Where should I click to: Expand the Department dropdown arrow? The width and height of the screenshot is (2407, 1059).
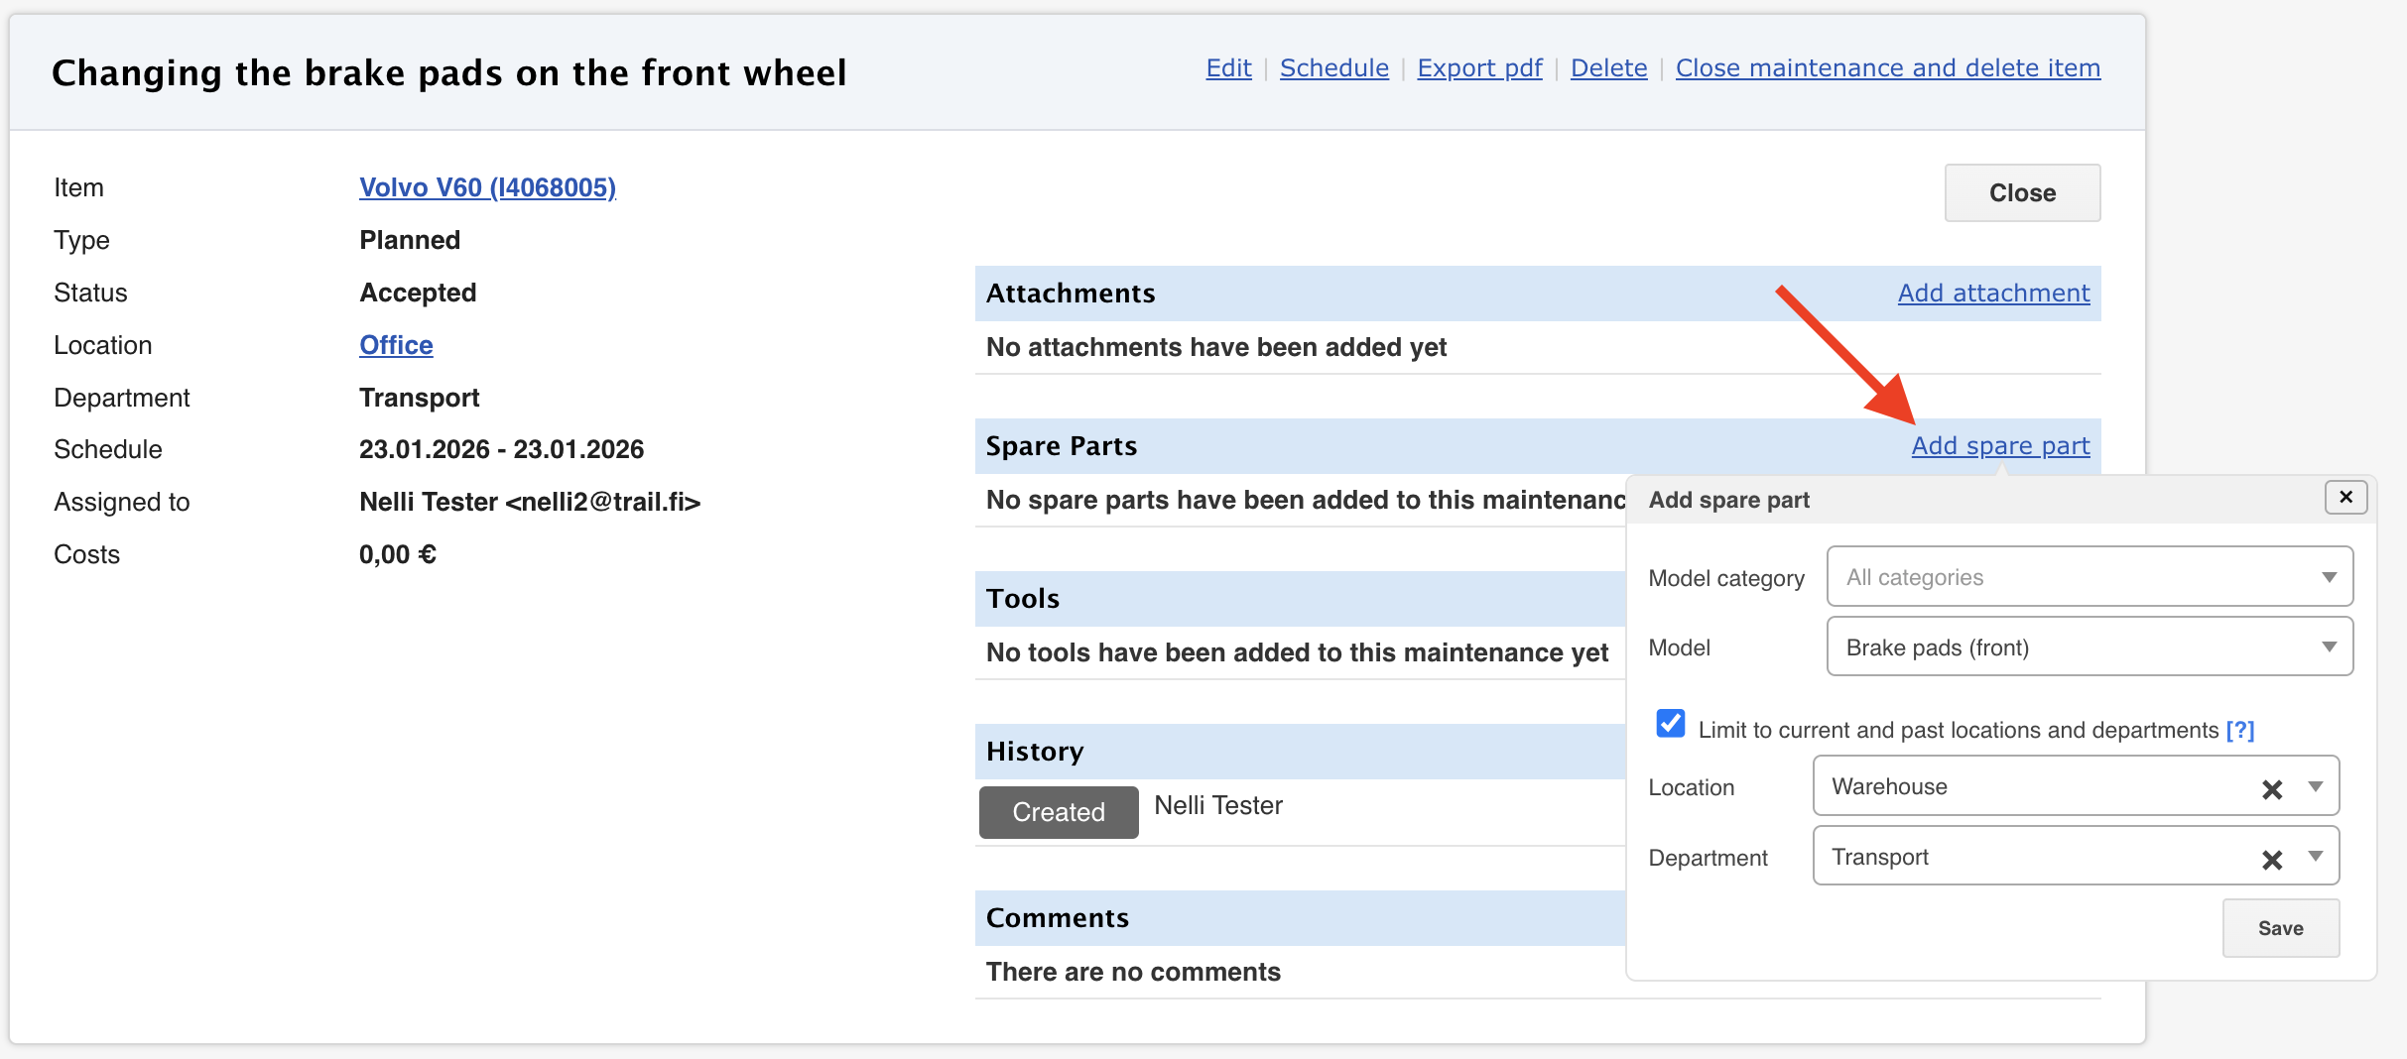(2316, 857)
